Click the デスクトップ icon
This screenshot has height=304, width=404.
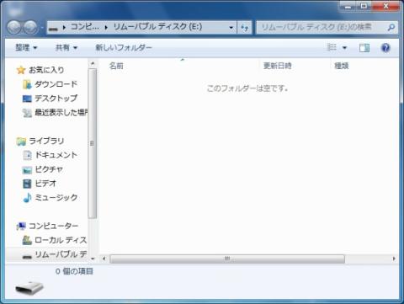click(27, 99)
